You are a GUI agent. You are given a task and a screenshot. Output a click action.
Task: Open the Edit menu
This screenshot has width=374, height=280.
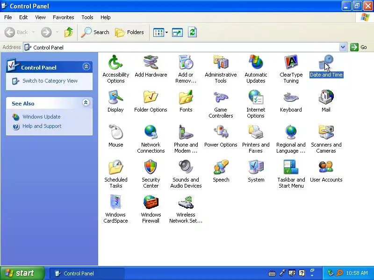click(x=23, y=17)
